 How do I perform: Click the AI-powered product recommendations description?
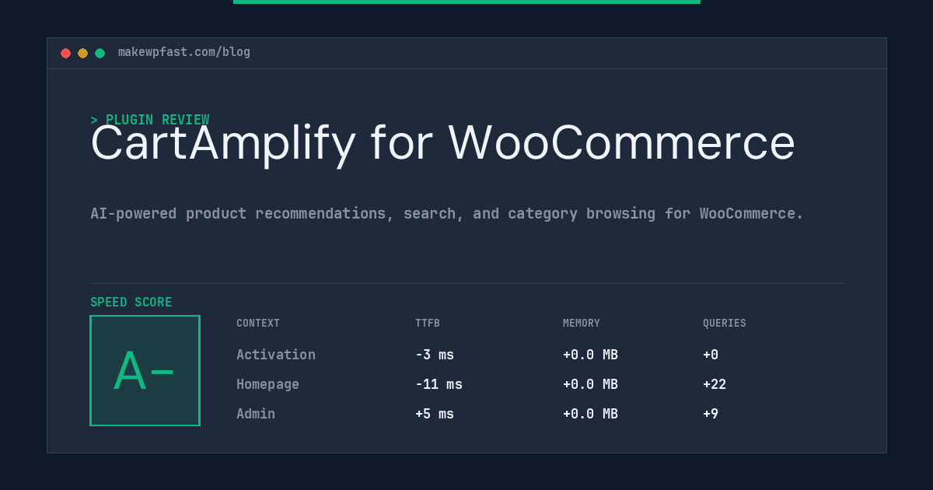tap(447, 214)
